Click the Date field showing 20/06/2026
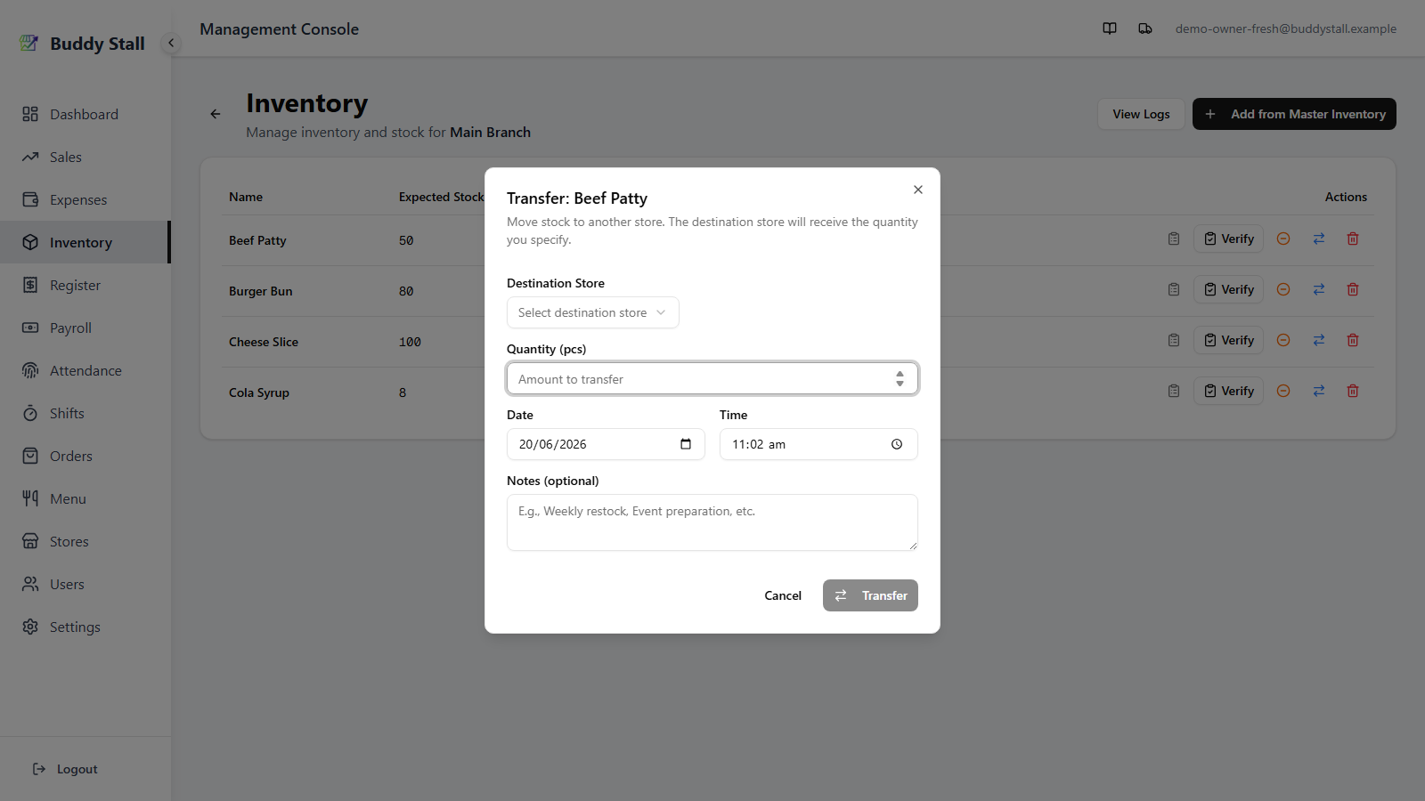This screenshot has width=1425, height=801. pyautogui.click(x=606, y=444)
